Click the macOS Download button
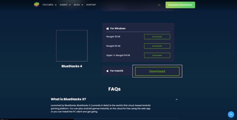Viewport: 237px width, 120px height. tap(157, 71)
